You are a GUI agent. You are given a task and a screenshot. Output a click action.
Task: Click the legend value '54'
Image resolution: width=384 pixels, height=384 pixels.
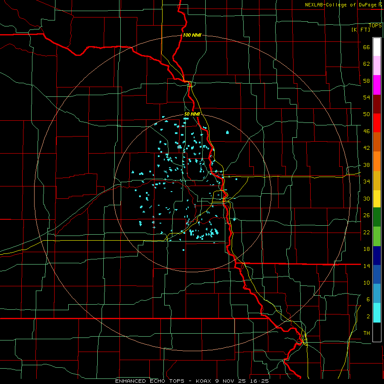click(367, 97)
